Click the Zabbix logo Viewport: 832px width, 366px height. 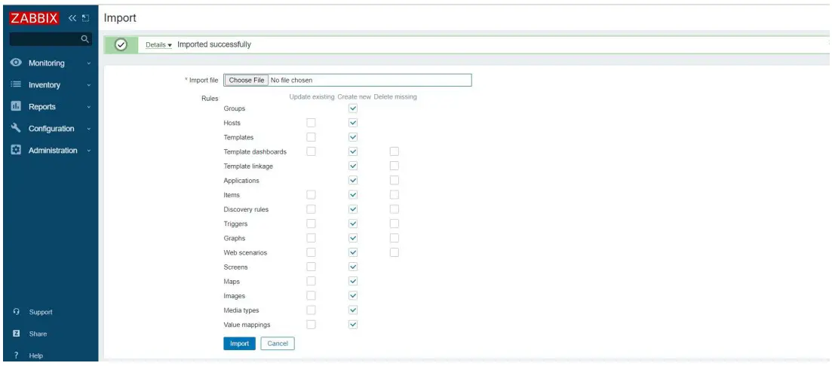click(x=34, y=18)
